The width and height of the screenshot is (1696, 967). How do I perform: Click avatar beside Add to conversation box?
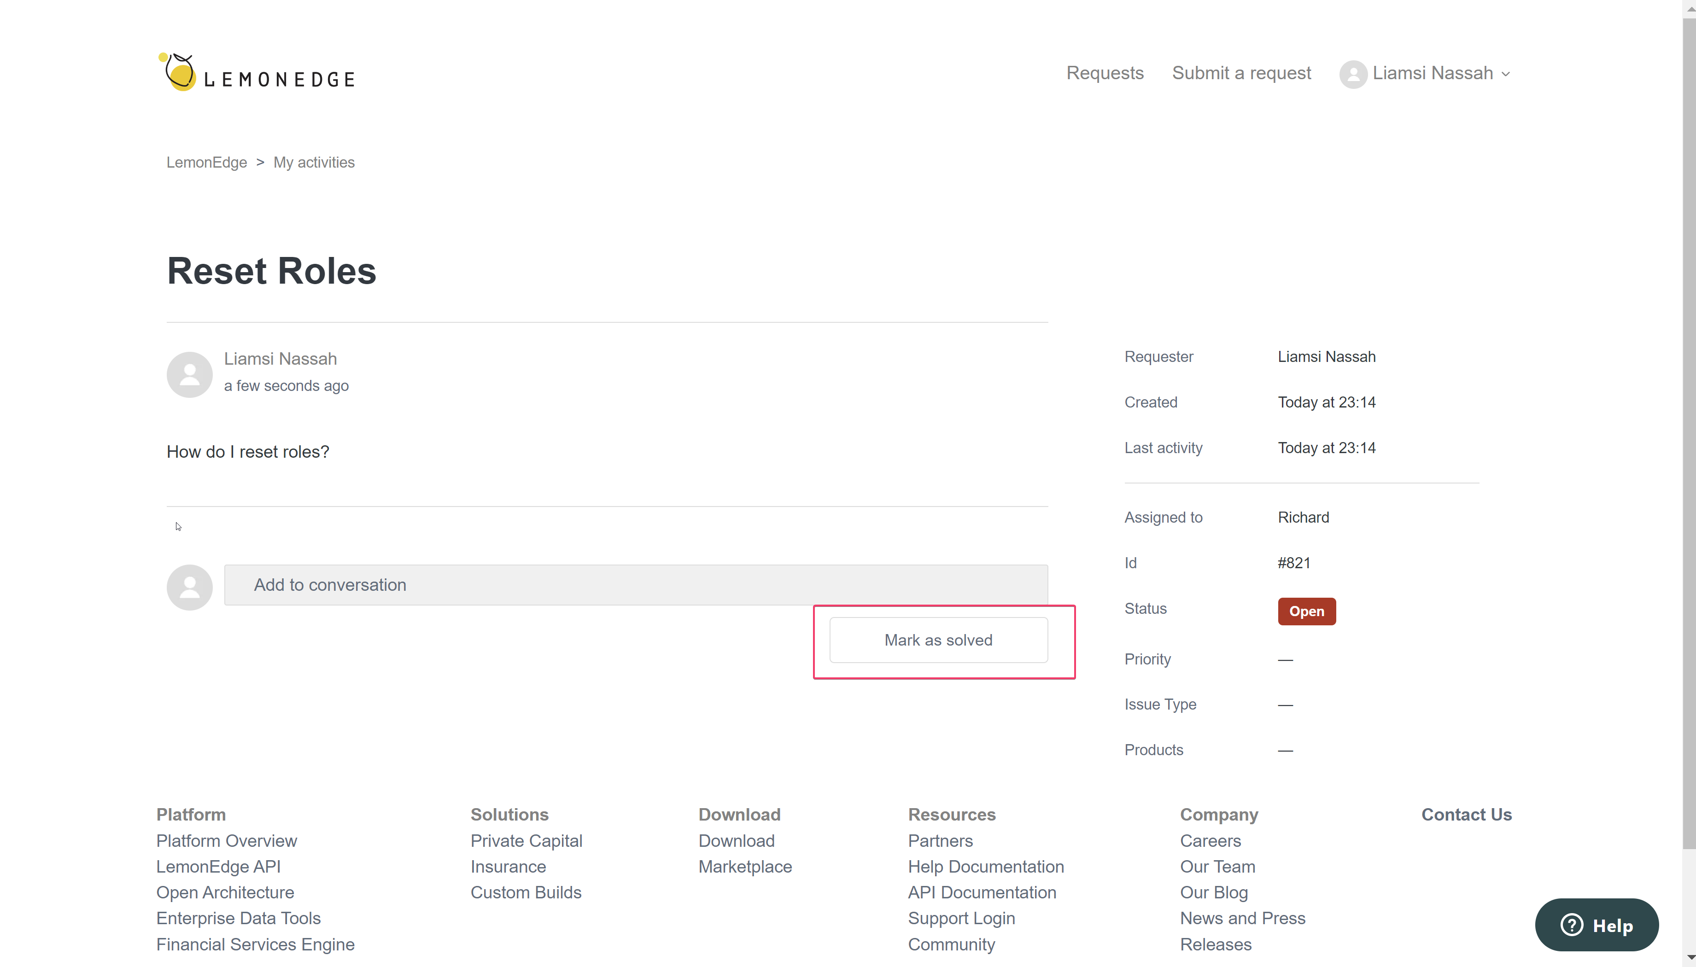point(189,587)
